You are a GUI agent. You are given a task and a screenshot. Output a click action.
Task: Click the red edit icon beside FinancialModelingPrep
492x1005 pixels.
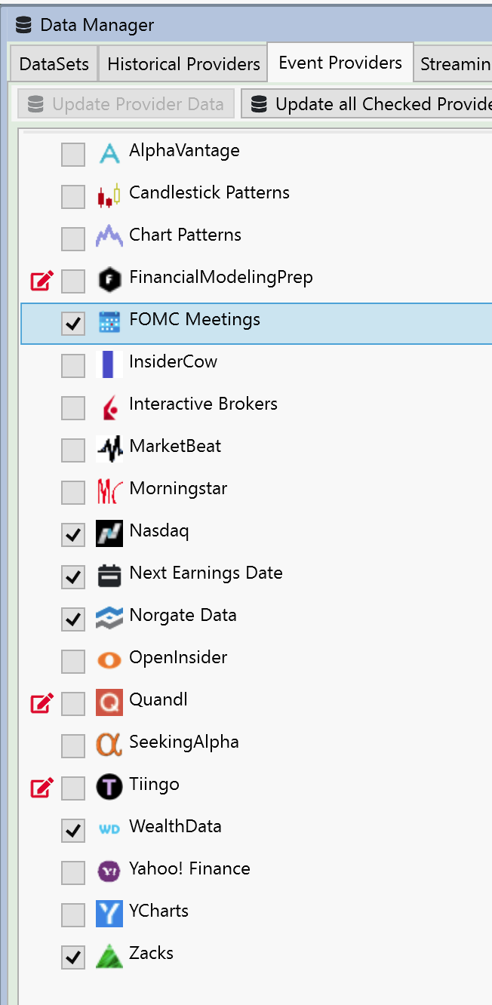click(x=42, y=281)
